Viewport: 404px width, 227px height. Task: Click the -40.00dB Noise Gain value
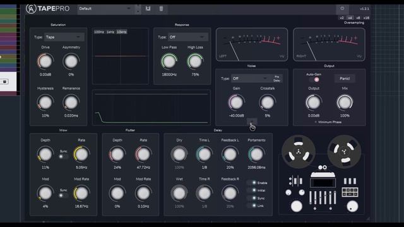(236, 116)
